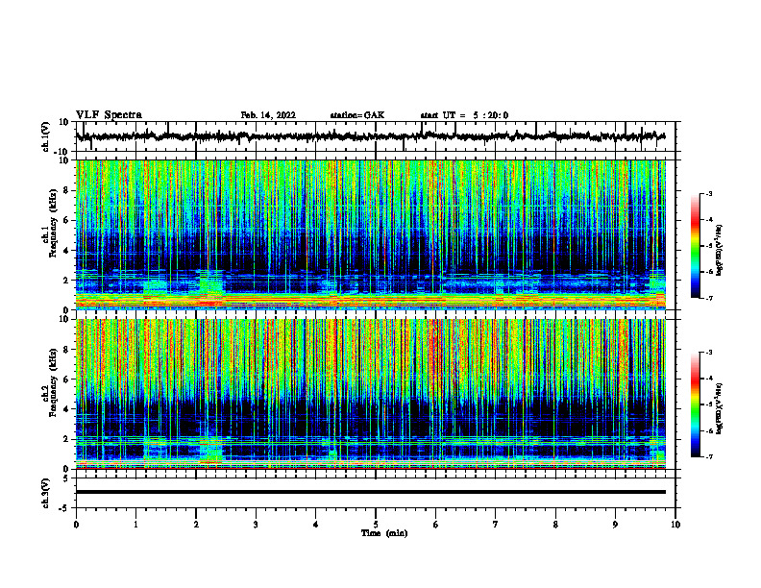The width and height of the screenshot is (761, 588).
Task: Click the 10 tick label on the time axis
Action: coord(675,525)
